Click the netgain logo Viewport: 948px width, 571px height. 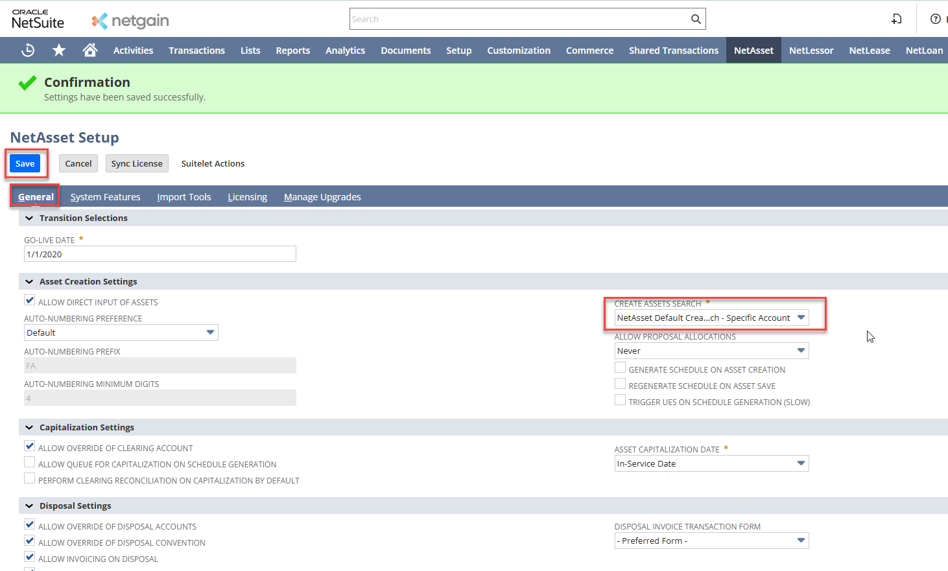[130, 21]
